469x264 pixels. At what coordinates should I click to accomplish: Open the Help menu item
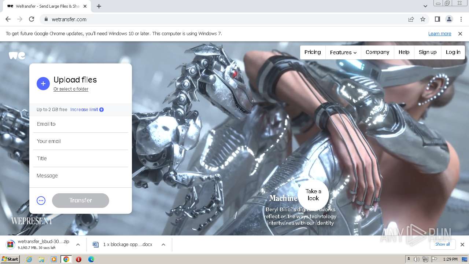(404, 52)
